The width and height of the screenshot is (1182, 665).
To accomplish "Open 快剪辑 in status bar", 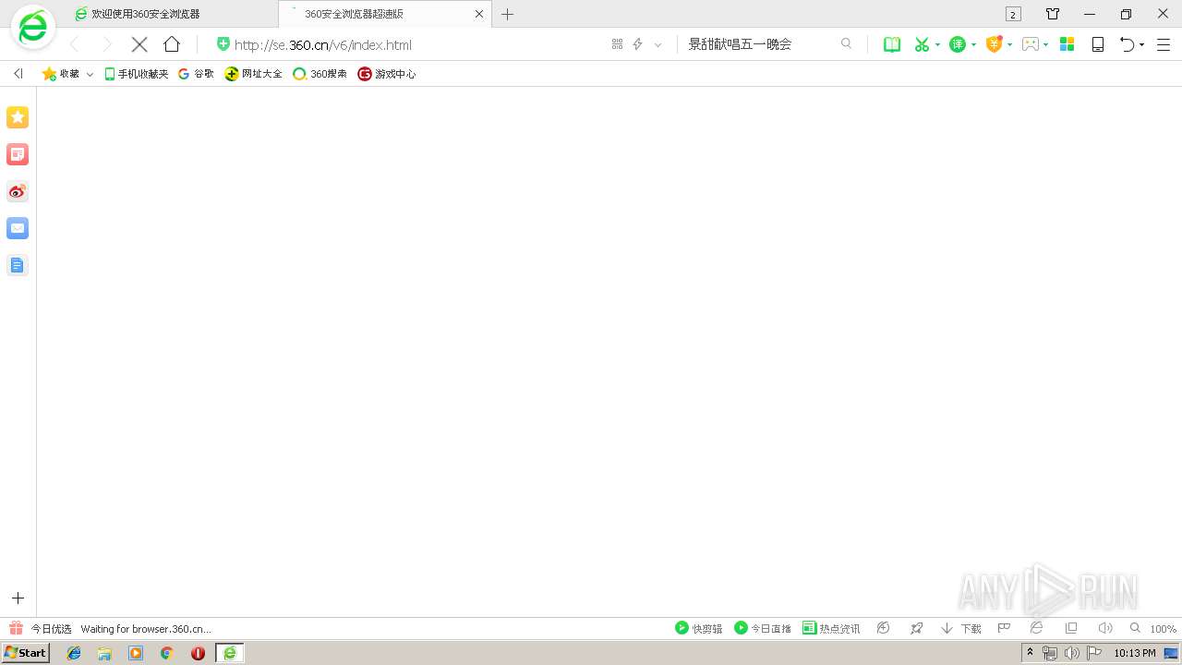I will pyautogui.click(x=699, y=628).
